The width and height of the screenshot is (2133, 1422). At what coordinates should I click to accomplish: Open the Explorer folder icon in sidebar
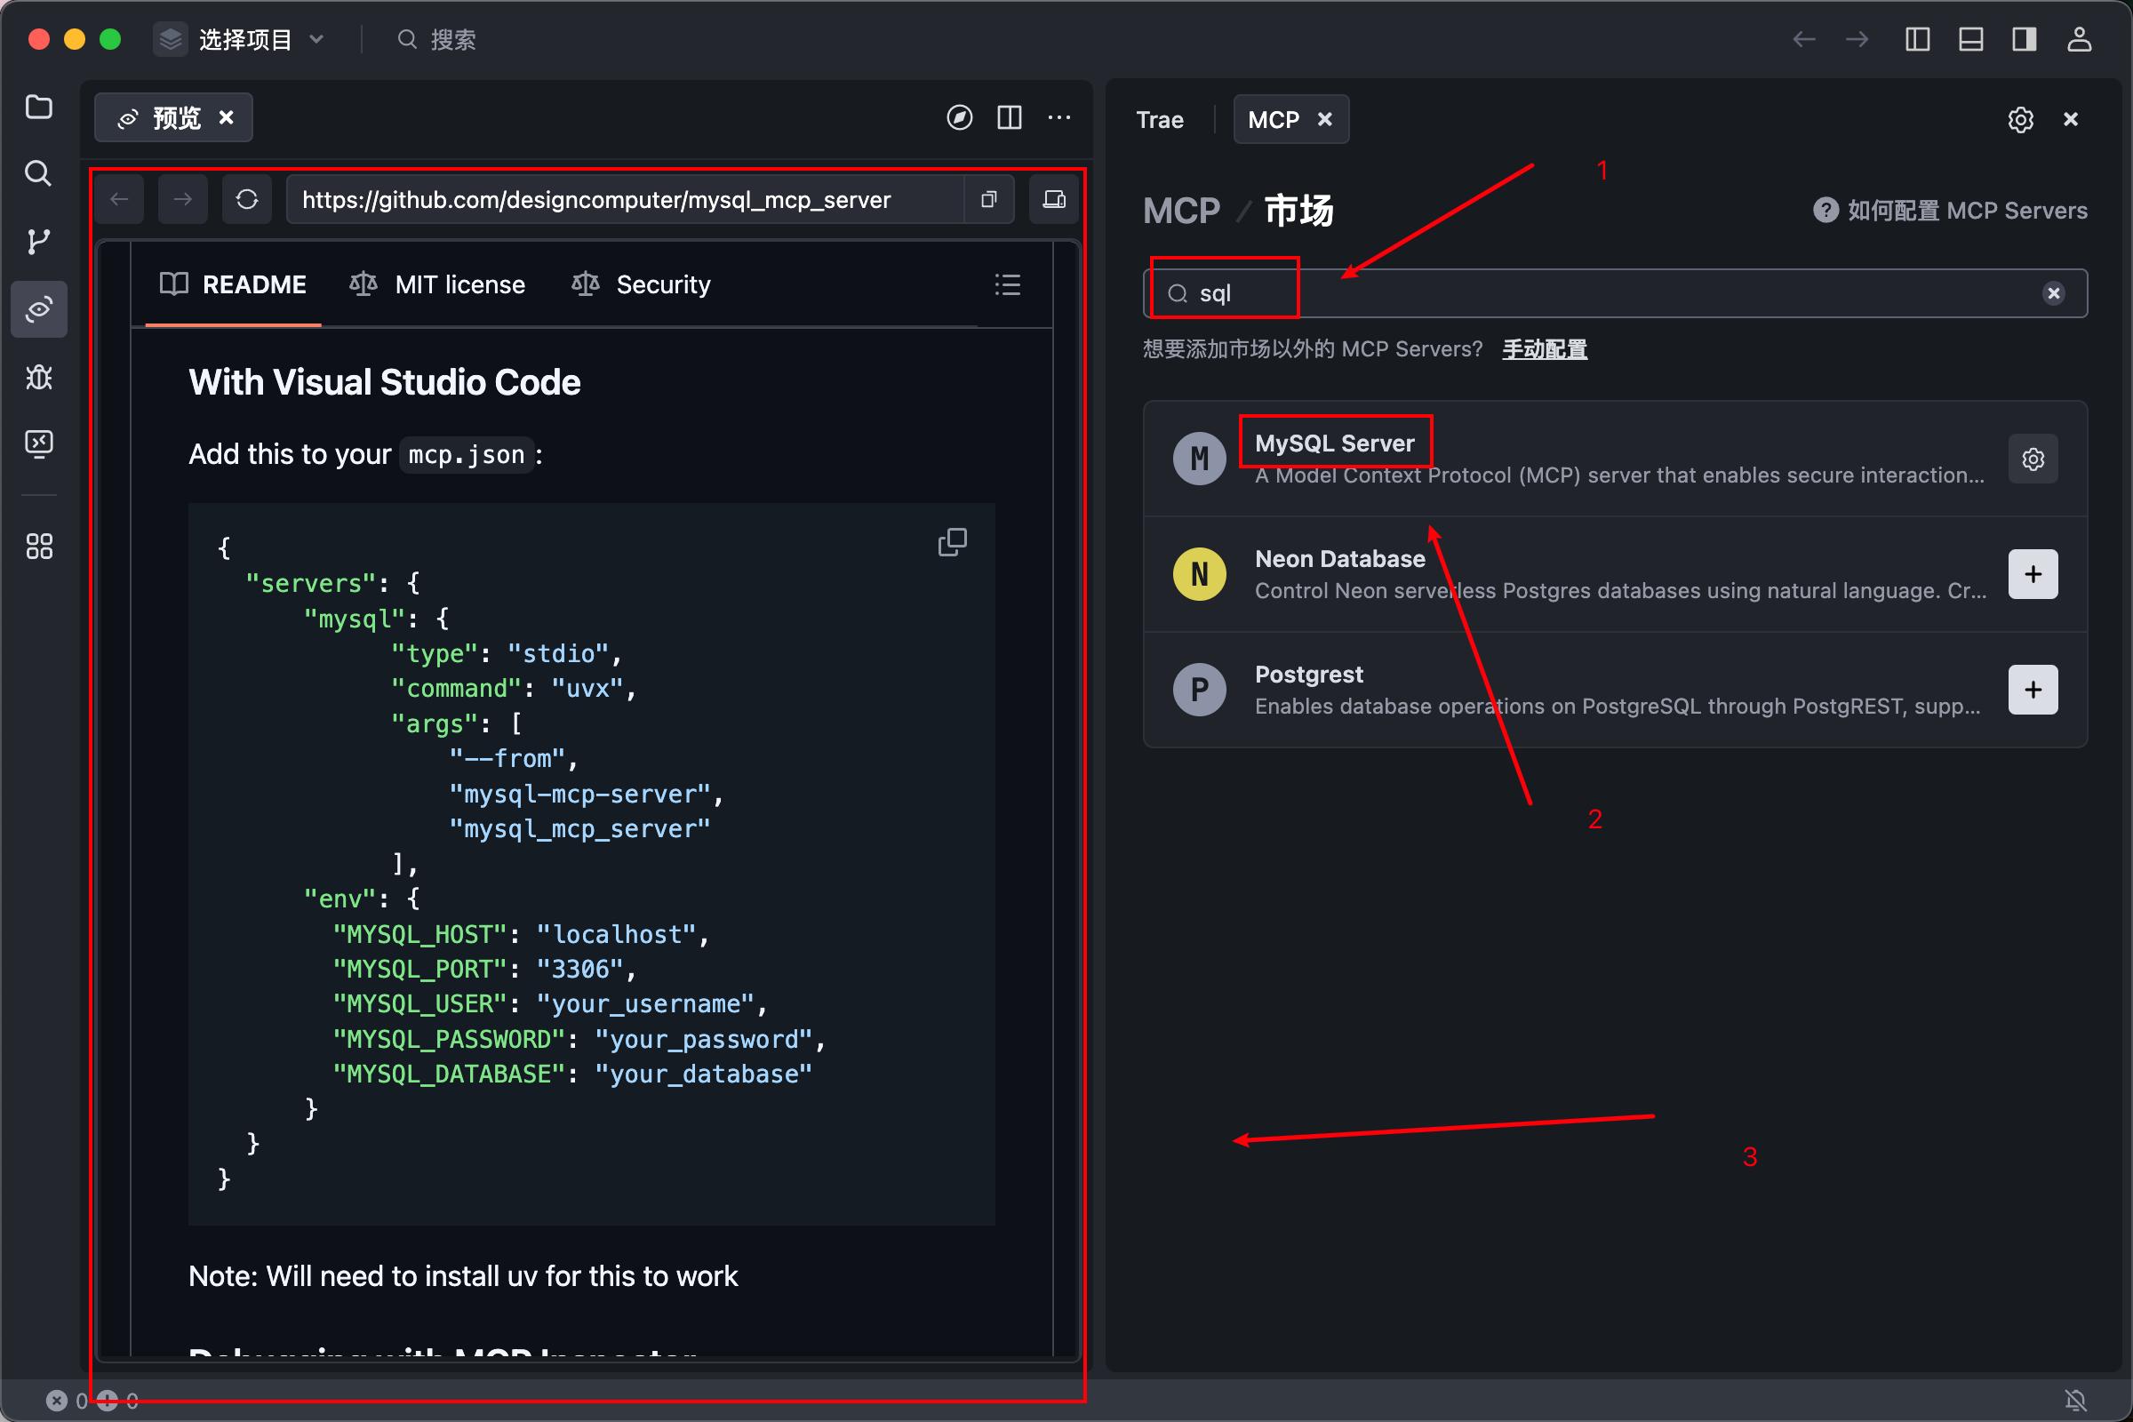38,107
